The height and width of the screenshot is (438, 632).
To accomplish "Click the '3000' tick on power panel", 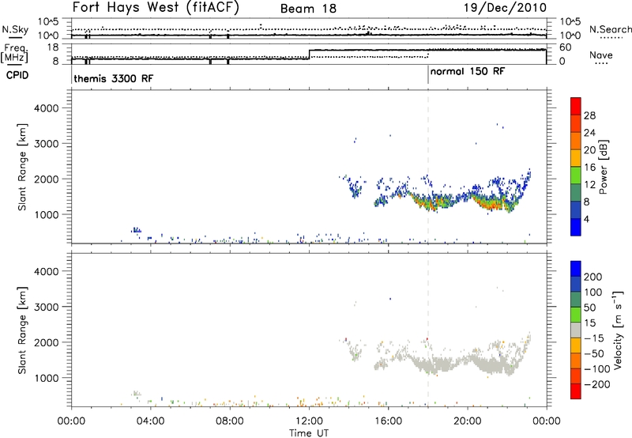I will pyautogui.click(x=47, y=144).
